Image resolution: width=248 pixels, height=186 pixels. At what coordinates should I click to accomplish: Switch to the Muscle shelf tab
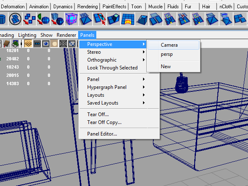(x=155, y=7)
